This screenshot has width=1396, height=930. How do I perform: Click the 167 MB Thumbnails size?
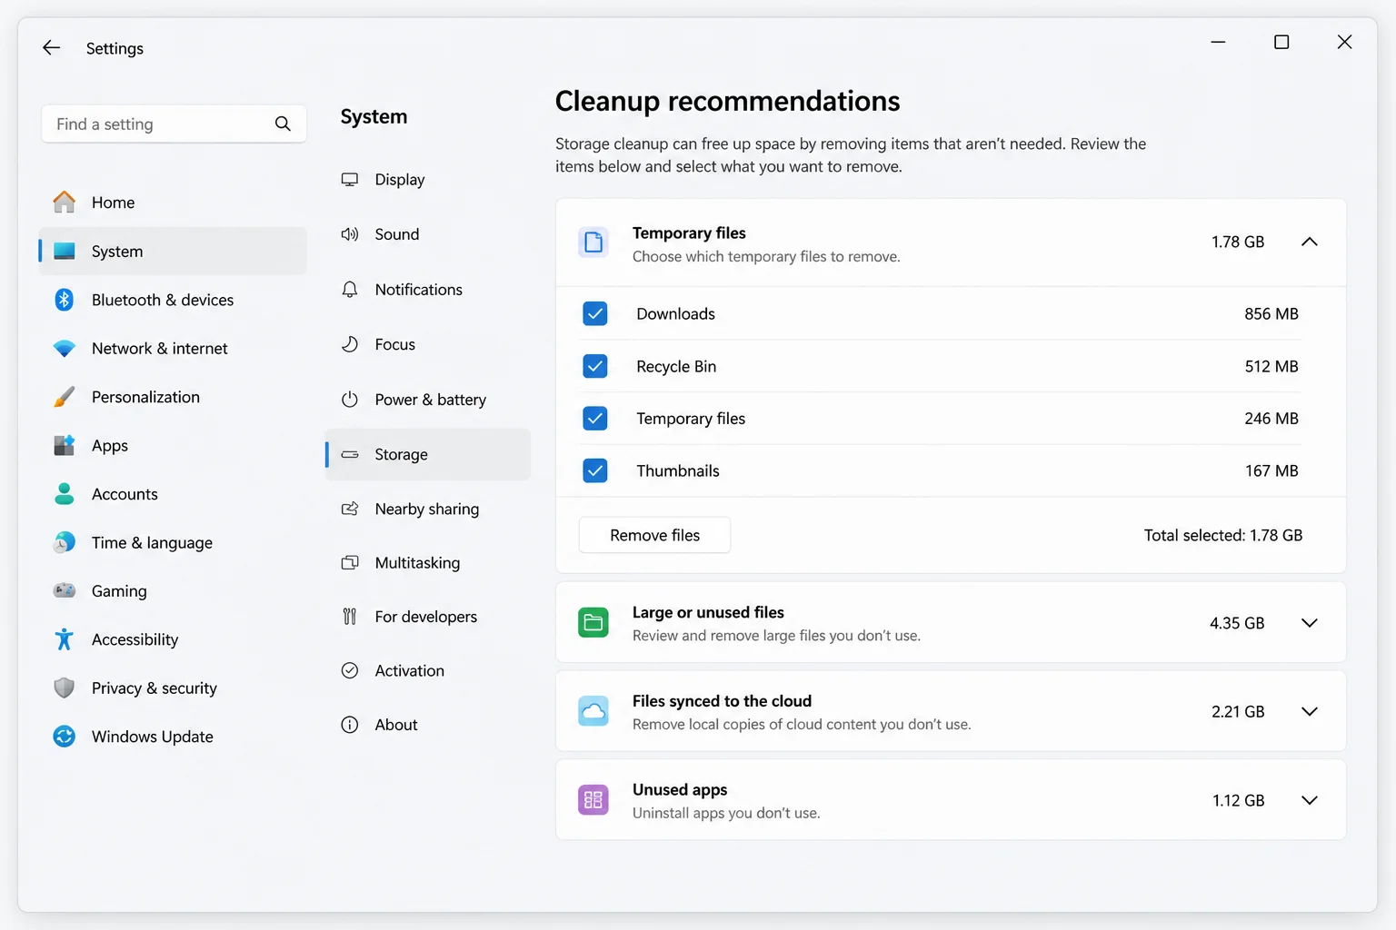click(x=1271, y=470)
